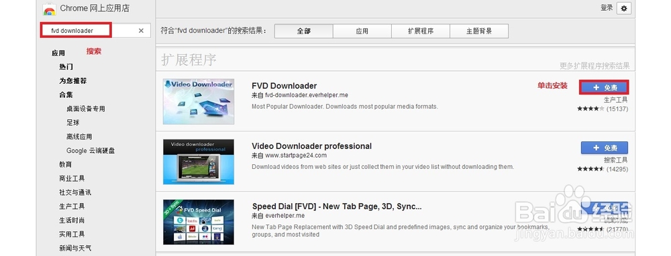Select 新闻与天气 category in sidebar
Screen dimensions: 671x256
75,249
